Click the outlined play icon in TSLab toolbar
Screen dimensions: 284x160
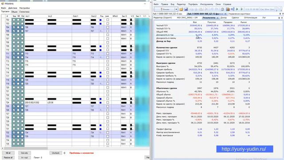pos(241,9)
